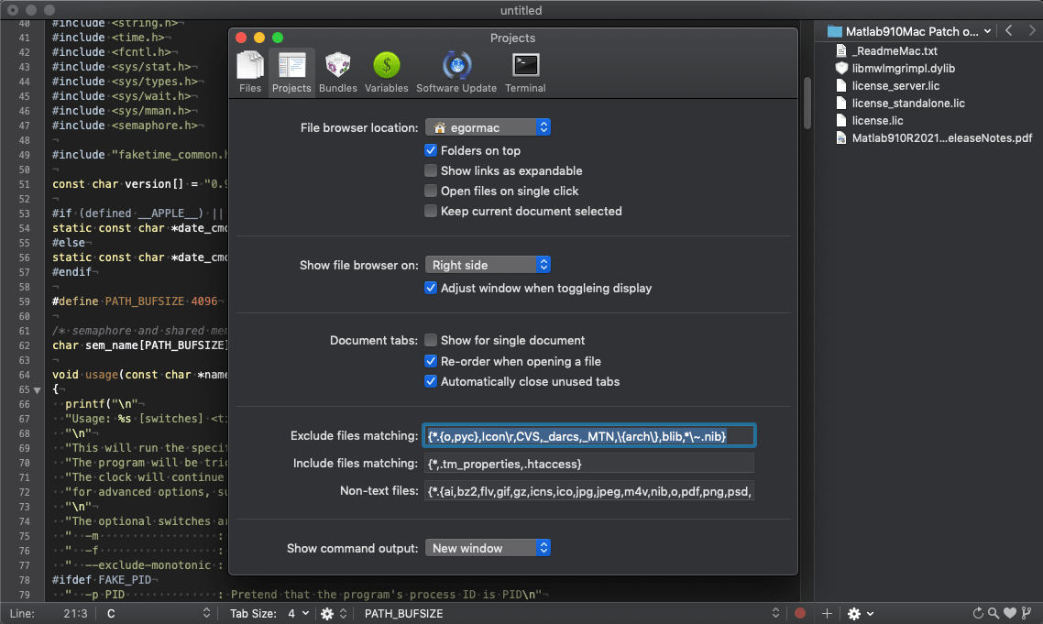Select license_server.lic in the file browser
This screenshot has height=624, width=1043.
click(895, 86)
